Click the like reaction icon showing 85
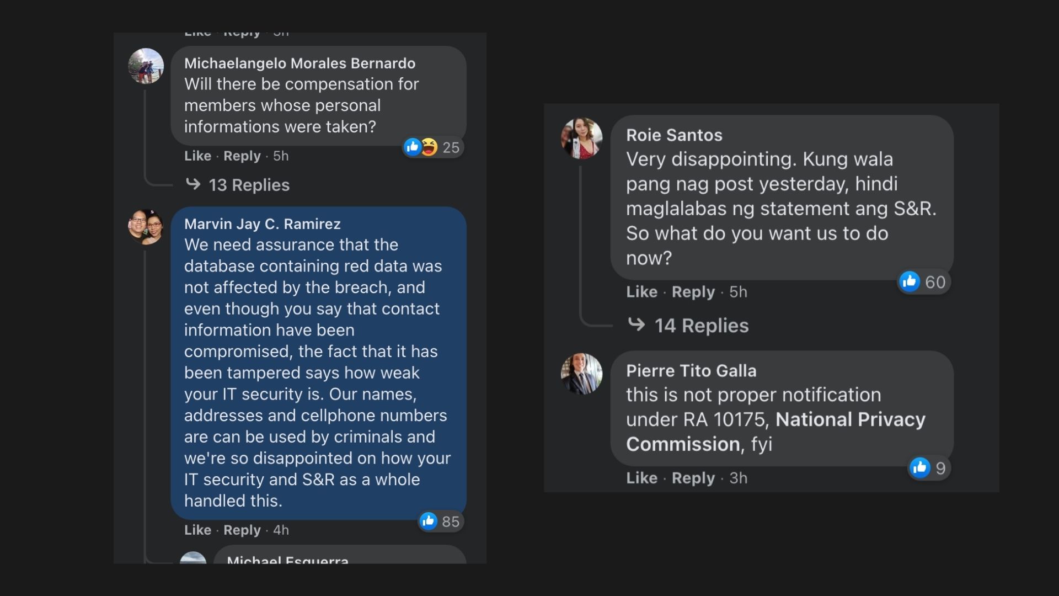1059x596 pixels. pyautogui.click(x=428, y=521)
